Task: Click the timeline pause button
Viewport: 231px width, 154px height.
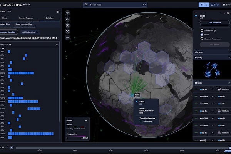Action: pyautogui.click(x=12, y=147)
